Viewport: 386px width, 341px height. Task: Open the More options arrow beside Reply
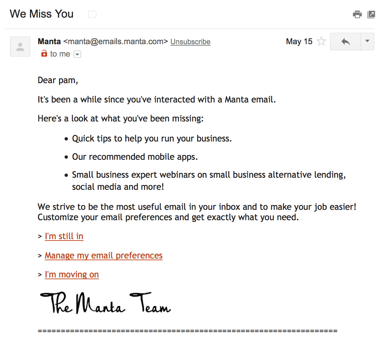[367, 41]
